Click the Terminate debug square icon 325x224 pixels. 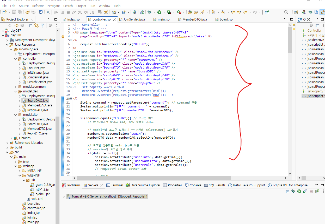coord(68,12)
